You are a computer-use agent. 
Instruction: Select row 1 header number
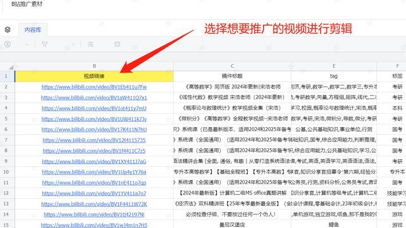[x=6, y=76]
